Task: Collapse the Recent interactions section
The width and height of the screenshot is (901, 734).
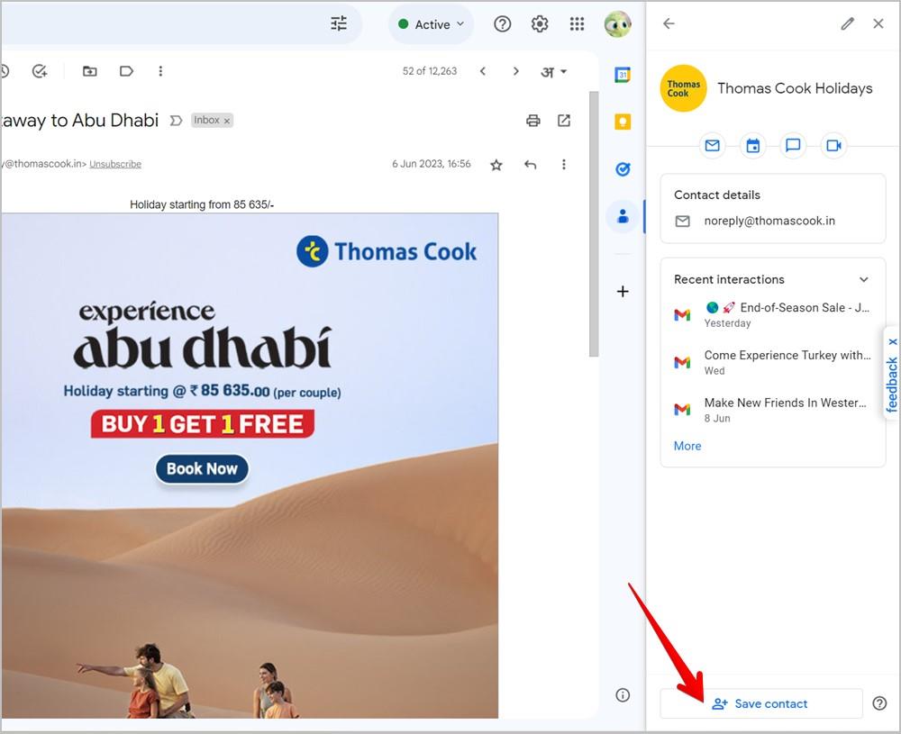Action: coord(864,280)
